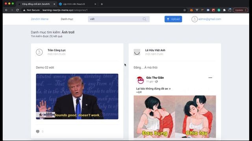Open a new browser tab with plus
This screenshot has width=252, height=141.
[102, 4]
